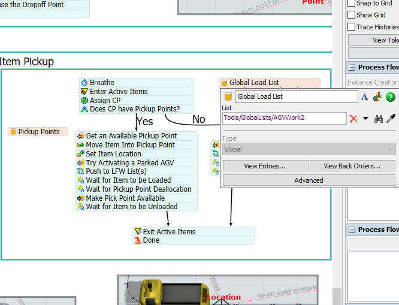Open the black dropdown arrow beside the List field
399x305 pixels.
point(365,119)
